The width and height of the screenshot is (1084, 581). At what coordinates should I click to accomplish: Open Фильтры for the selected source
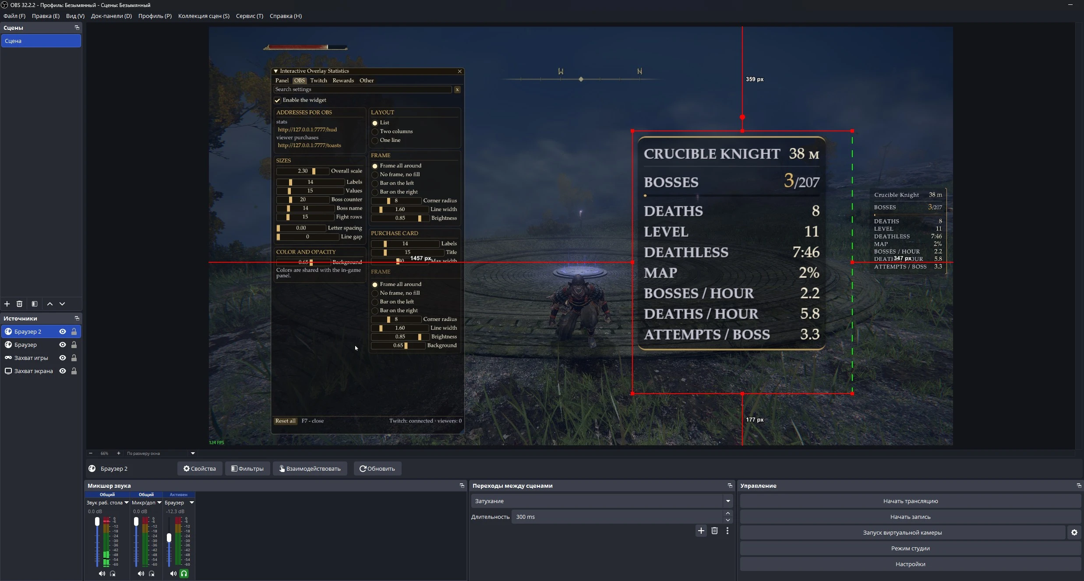click(247, 468)
